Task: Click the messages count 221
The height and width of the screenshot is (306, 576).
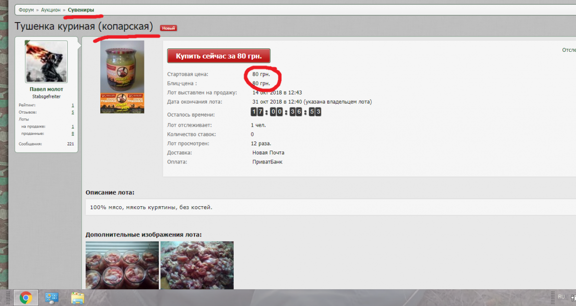Action: 71,144
